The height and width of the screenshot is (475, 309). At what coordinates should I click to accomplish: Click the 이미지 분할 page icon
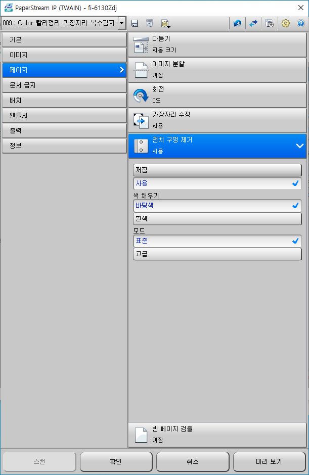coord(141,70)
